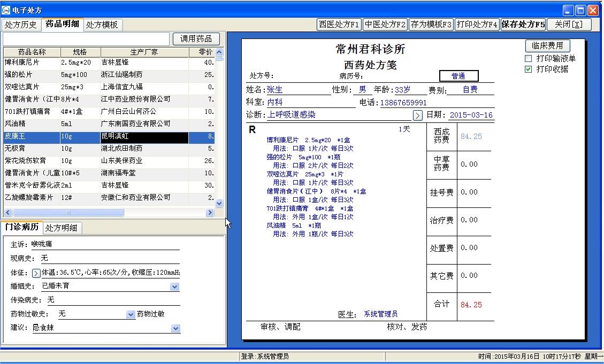Open the 临床费用 button
The image size is (604, 364).
point(547,45)
